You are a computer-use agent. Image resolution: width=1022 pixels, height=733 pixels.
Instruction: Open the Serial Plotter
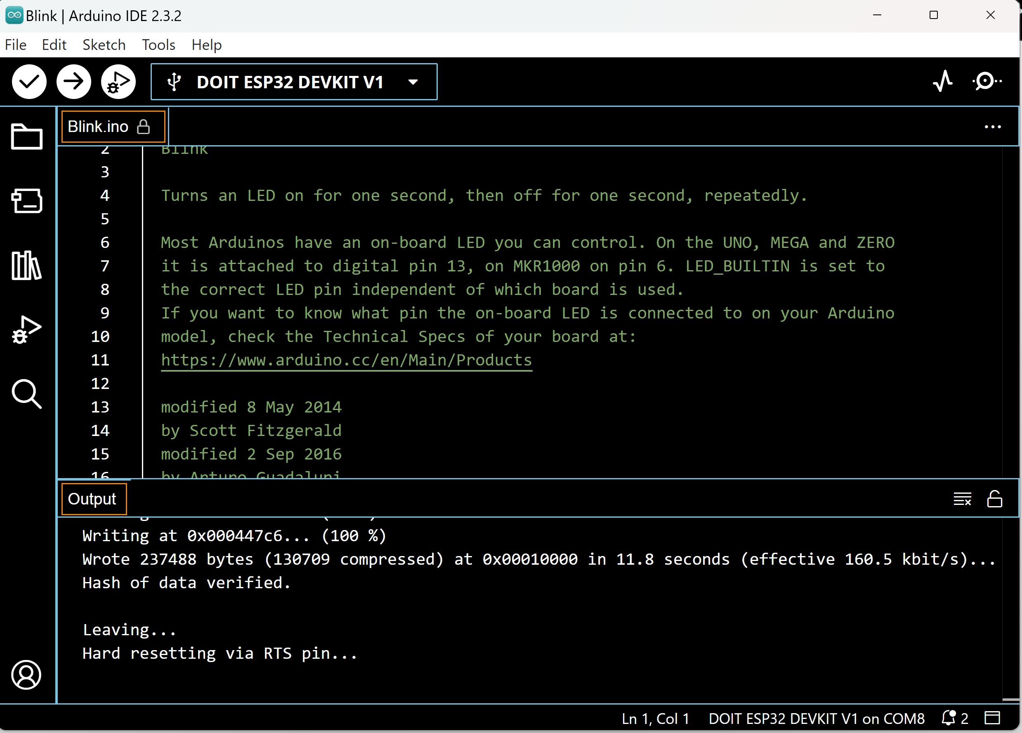[942, 82]
